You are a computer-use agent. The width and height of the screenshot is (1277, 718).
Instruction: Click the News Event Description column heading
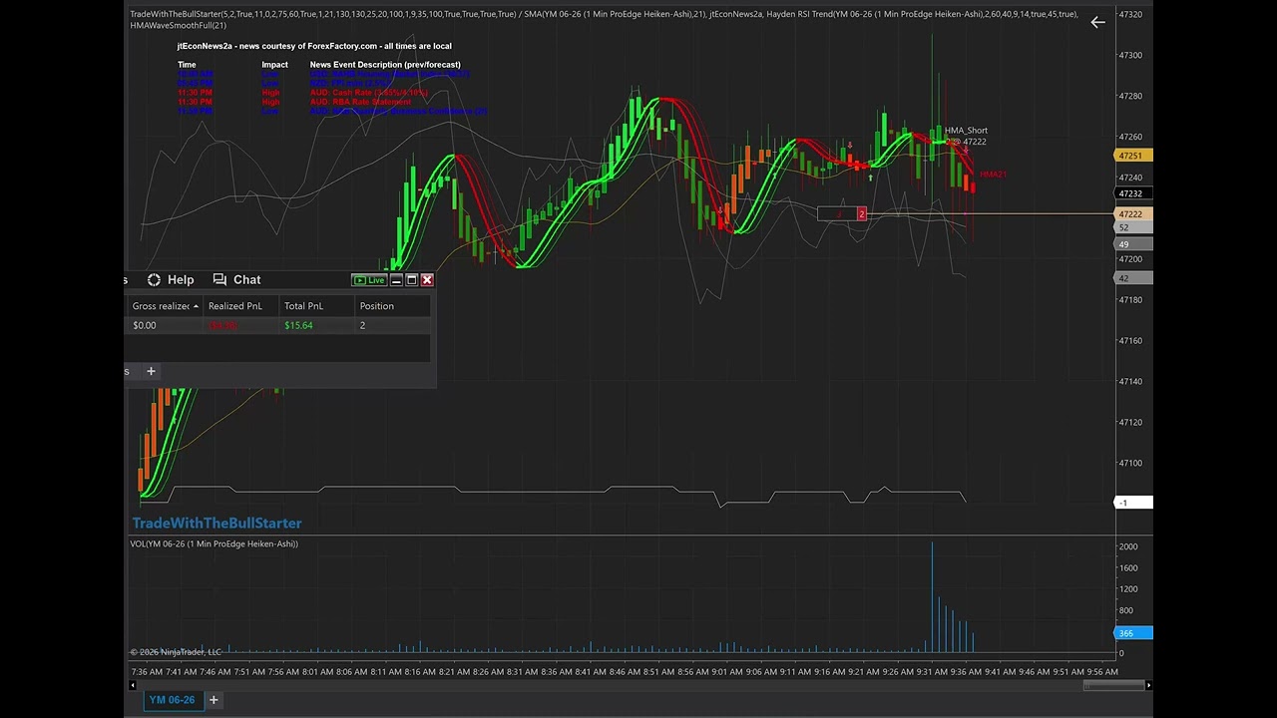[385, 65]
